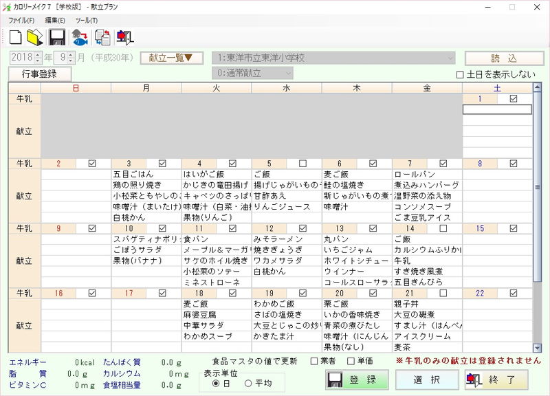Select the 日 display unit radio button

(216, 384)
